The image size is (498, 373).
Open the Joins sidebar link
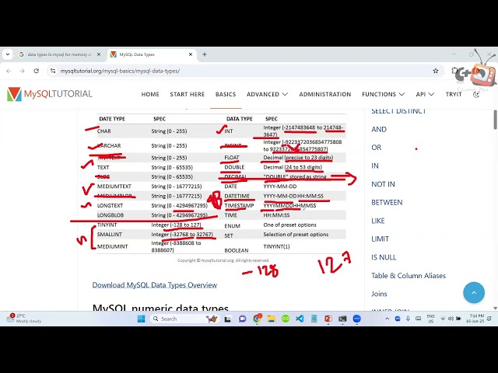[379, 294]
